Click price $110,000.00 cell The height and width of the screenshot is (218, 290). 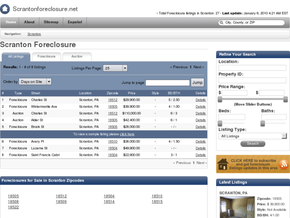(x=132, y=113)
